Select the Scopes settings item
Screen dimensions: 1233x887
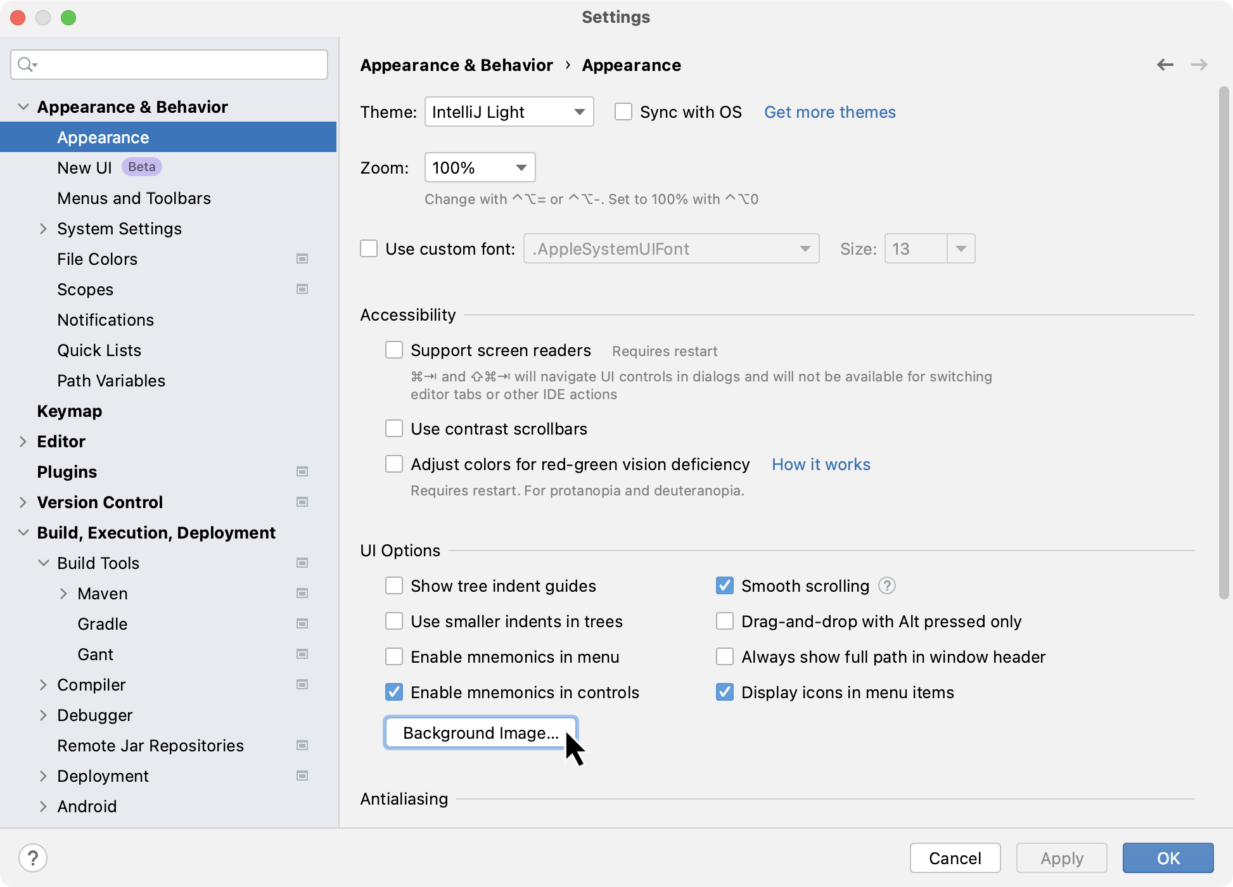85,289
